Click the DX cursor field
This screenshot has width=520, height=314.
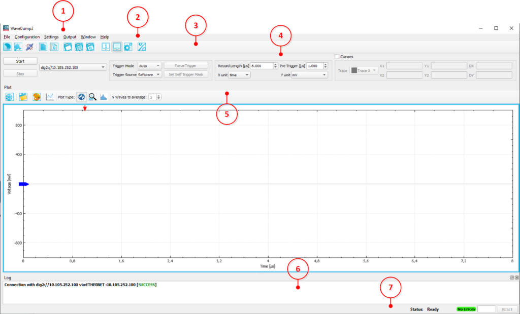pos(494,66)
